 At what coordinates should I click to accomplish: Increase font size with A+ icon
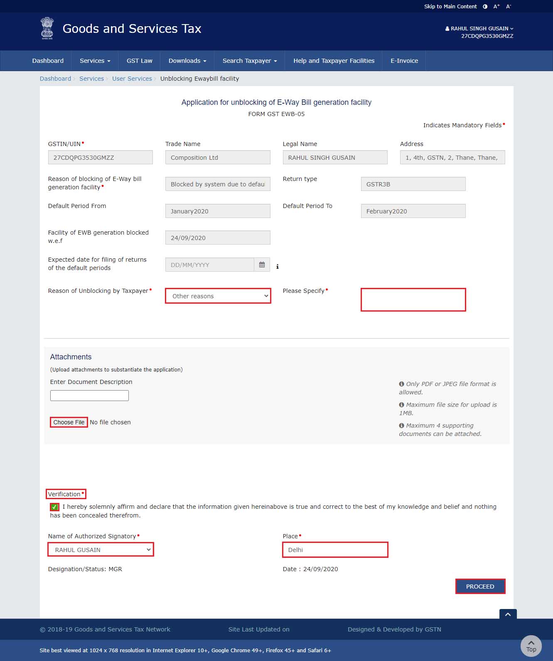pos(496,7)
